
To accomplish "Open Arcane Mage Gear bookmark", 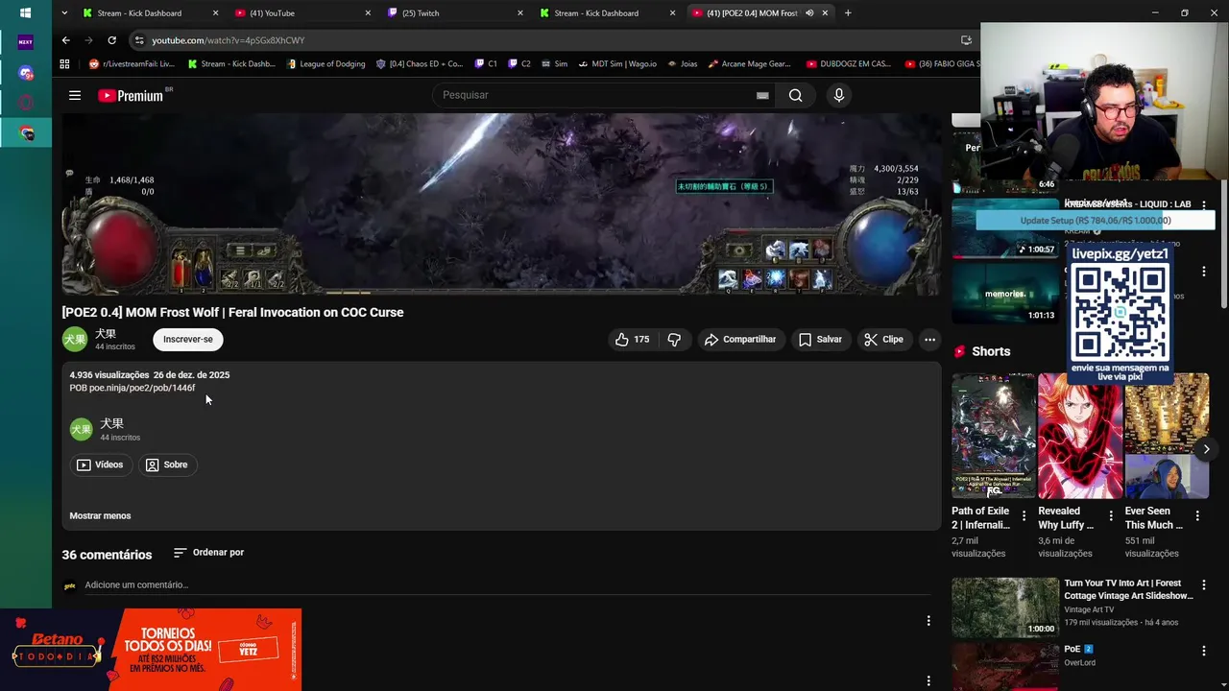I will tap(750, 64).
